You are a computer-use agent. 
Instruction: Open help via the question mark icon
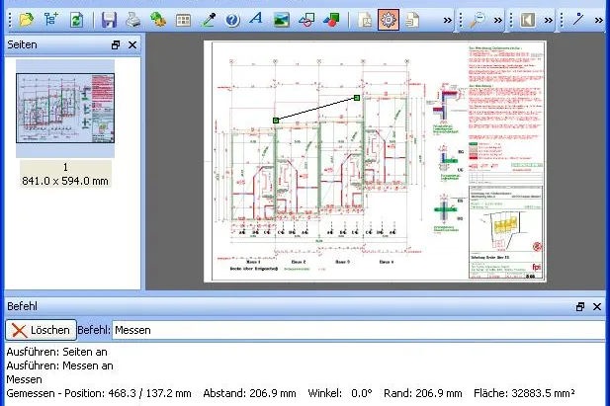(x=232, y=20)
